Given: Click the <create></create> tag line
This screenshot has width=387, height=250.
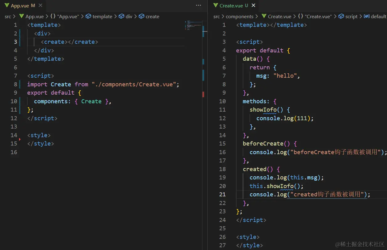Looking at the screenshot, I should tap(69, 42).
